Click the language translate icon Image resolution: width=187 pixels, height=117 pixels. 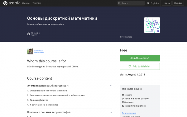[148, 3]
